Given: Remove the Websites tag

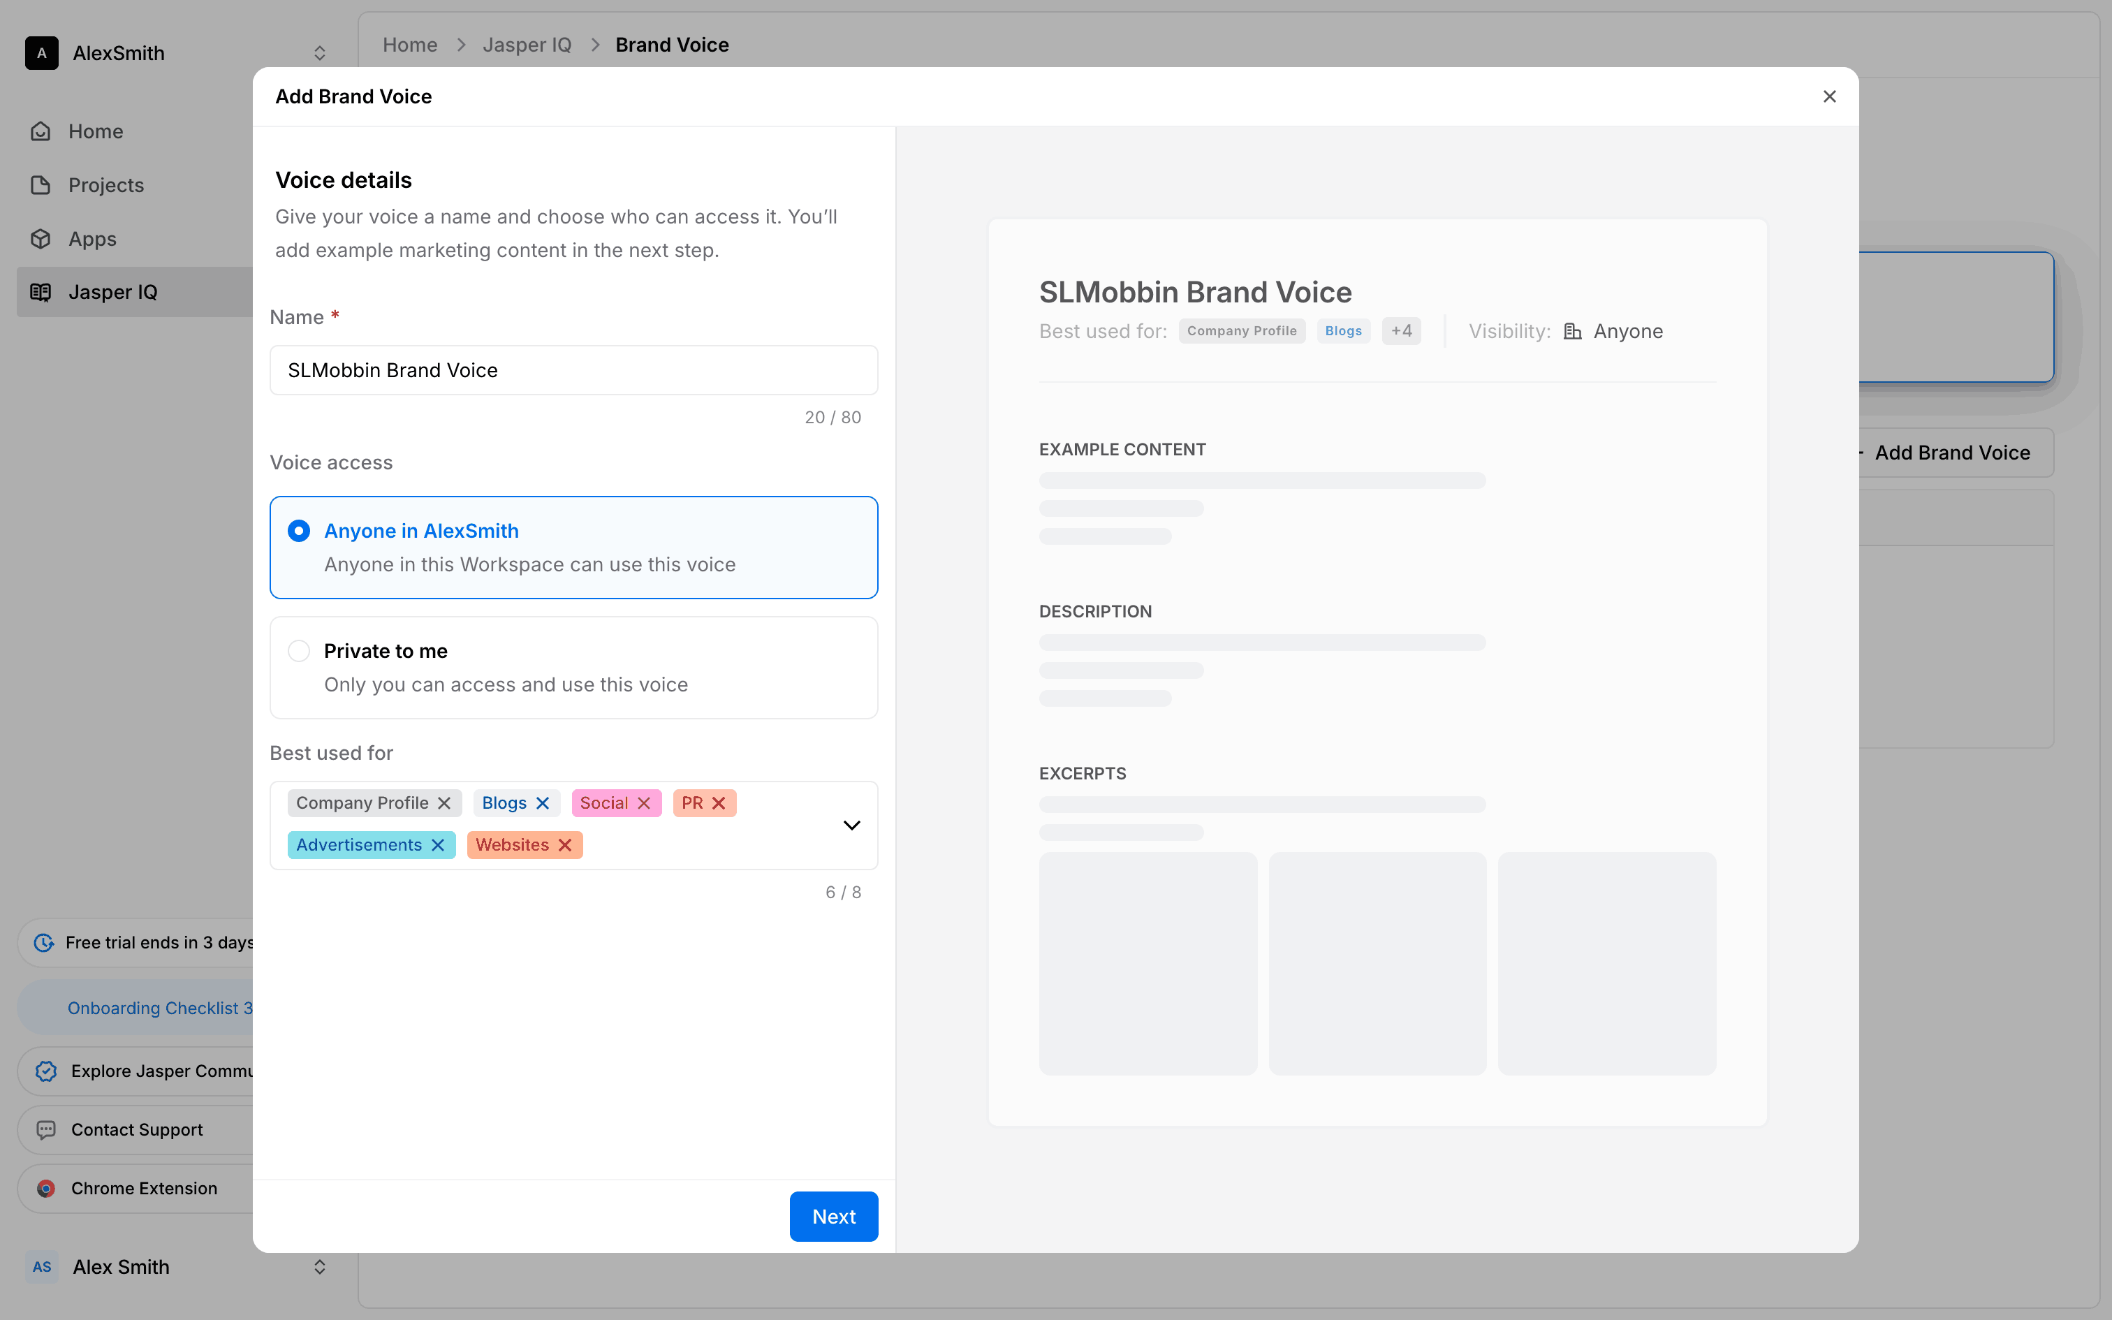Looking at the screenshot, I should [566, 845].
